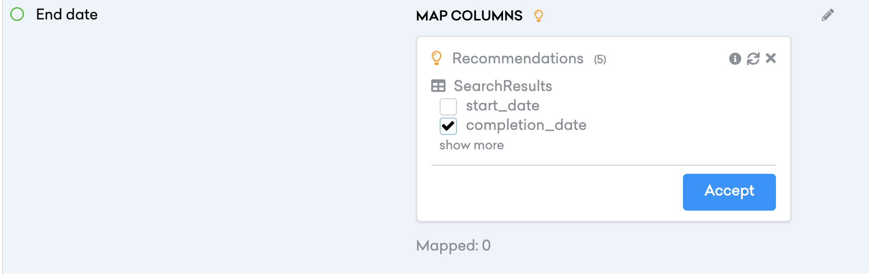Image resolution: width=869 pixels, height=274 pixels.
Task: Click the SearchResults table icon
Action: 438,86
